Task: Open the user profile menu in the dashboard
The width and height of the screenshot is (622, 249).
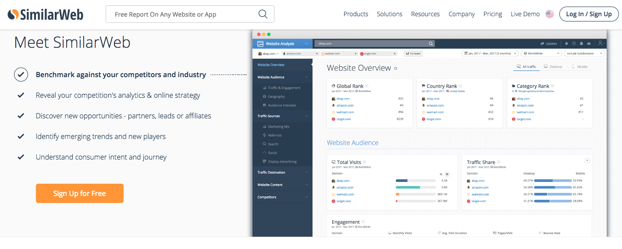Action: [x=601, y=43]
